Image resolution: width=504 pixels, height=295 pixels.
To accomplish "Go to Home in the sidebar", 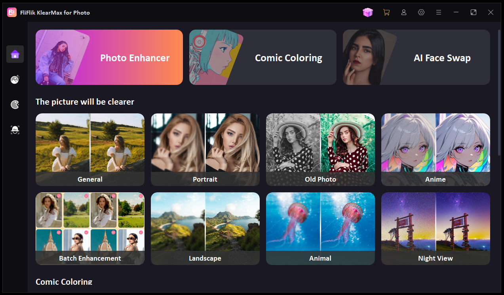I will coord(15,54).
